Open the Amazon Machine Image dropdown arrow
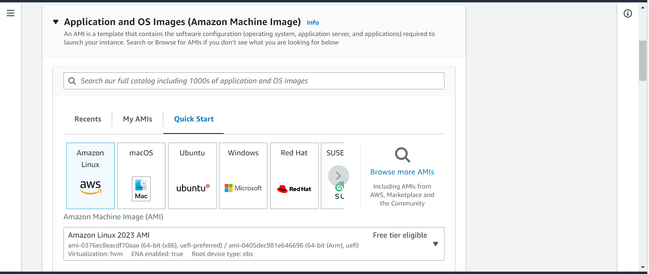 coord(436,244)
